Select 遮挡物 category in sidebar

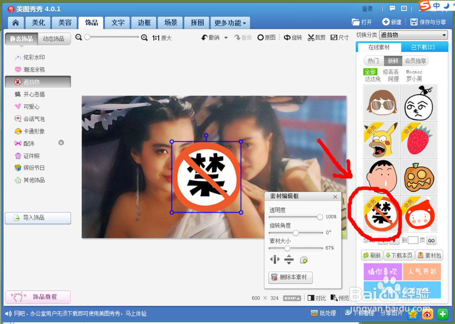click(38, 82)
